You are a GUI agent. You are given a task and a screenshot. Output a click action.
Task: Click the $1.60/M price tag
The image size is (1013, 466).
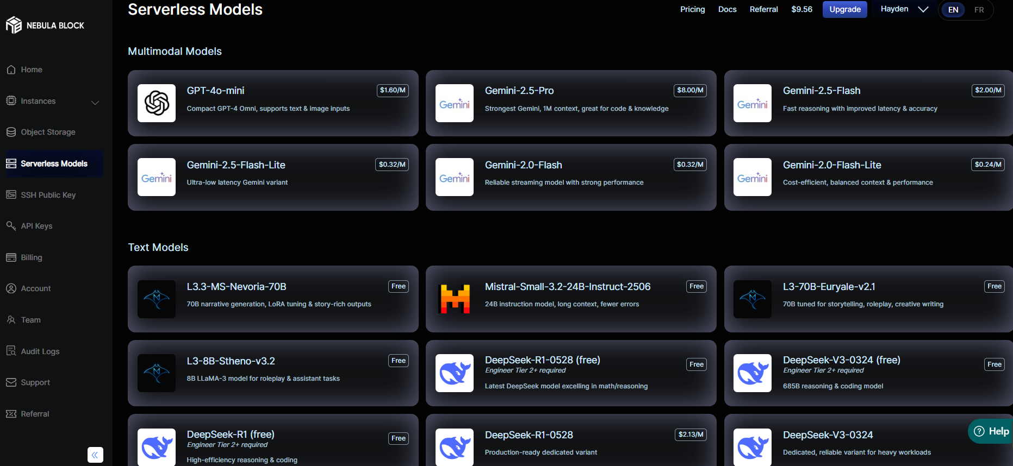[393, 90]
